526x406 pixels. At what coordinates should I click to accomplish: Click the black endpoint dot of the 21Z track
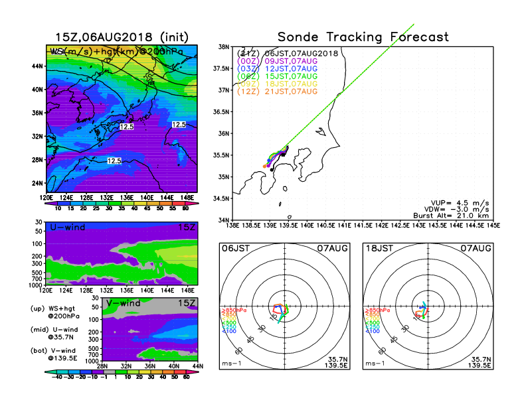tap(272, 170)
